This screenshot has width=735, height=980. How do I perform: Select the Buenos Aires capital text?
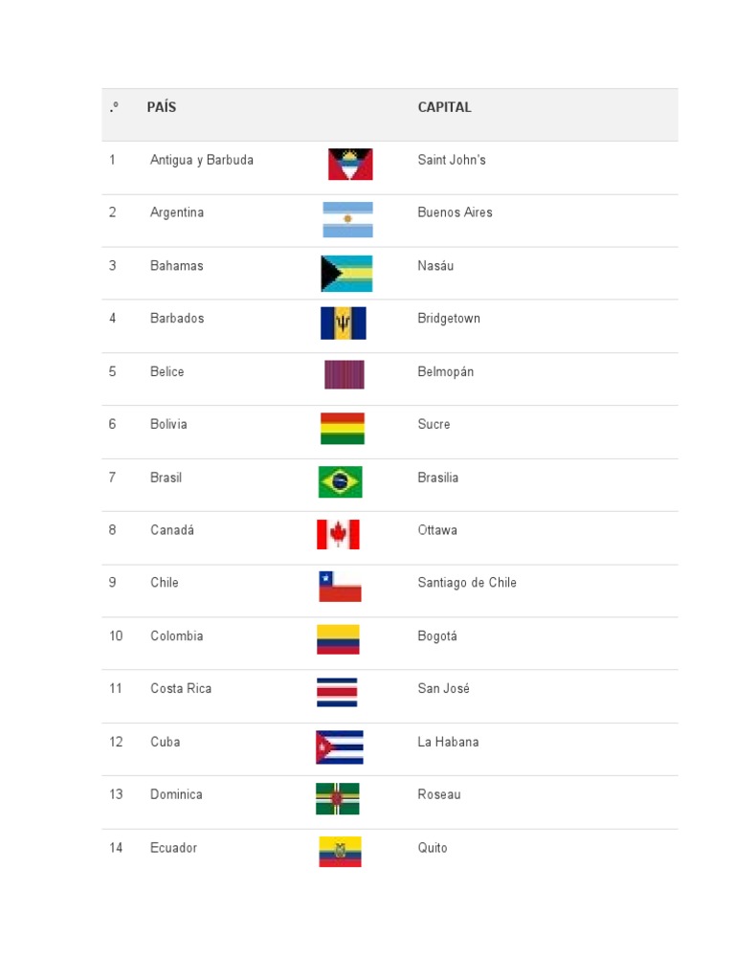455,212
